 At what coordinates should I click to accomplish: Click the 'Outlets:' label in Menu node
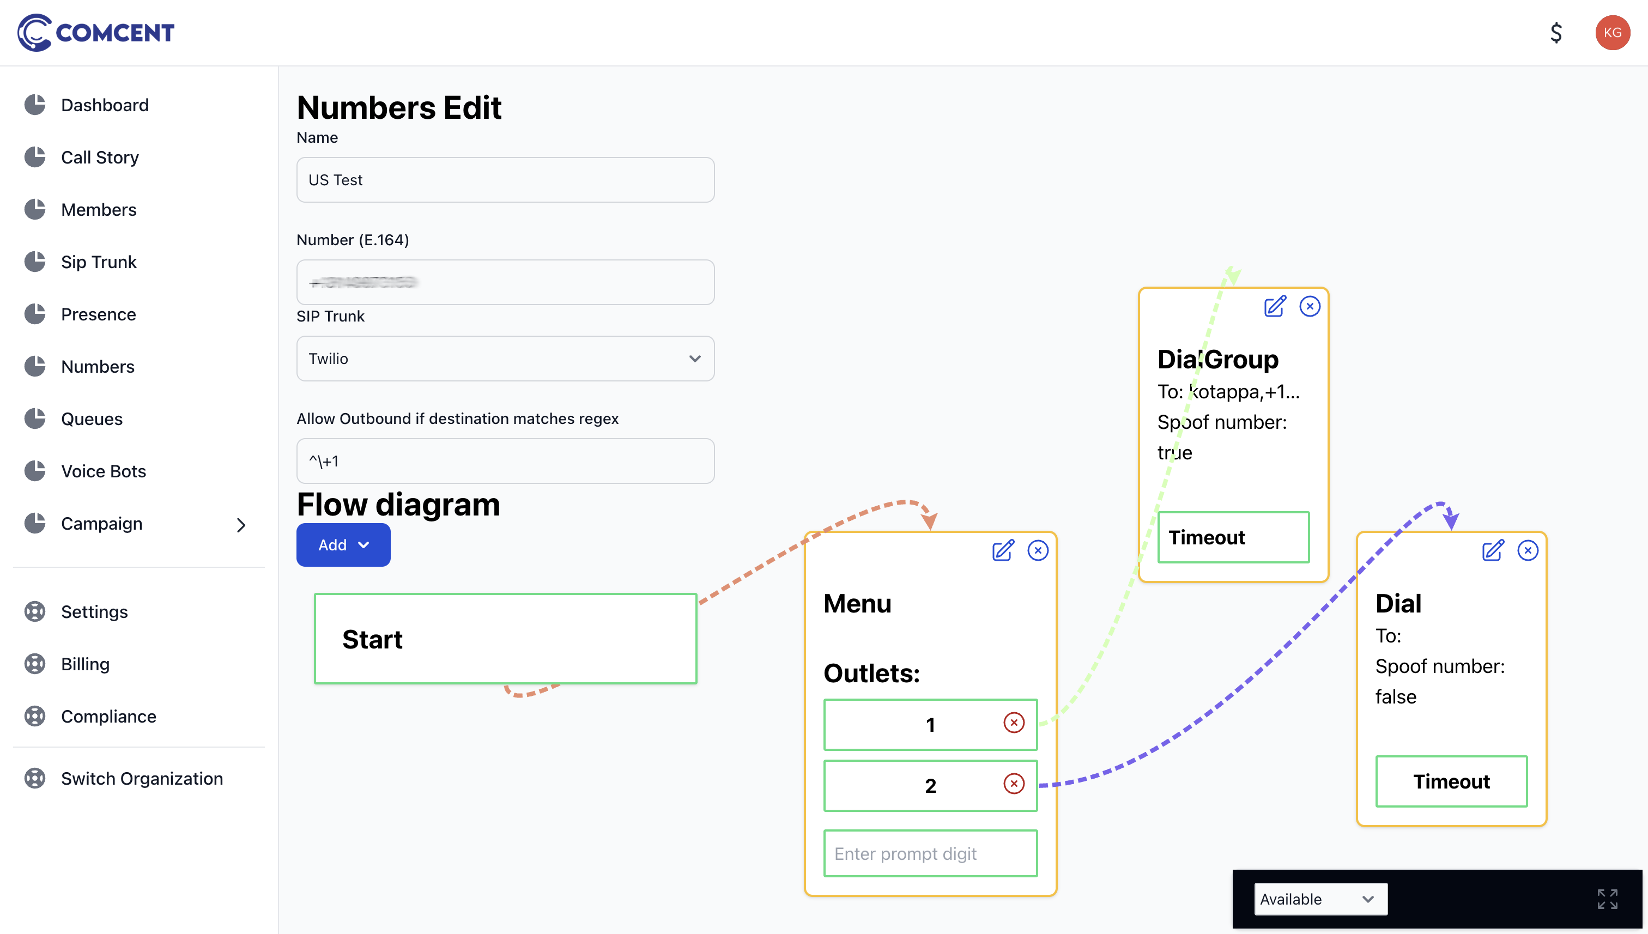[x=871, y=673]
